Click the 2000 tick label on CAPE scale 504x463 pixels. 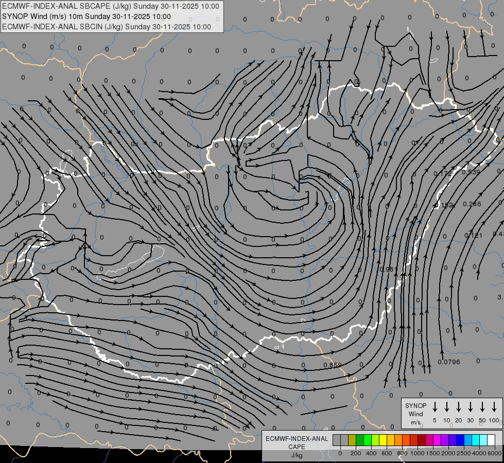tap(448, 453)
